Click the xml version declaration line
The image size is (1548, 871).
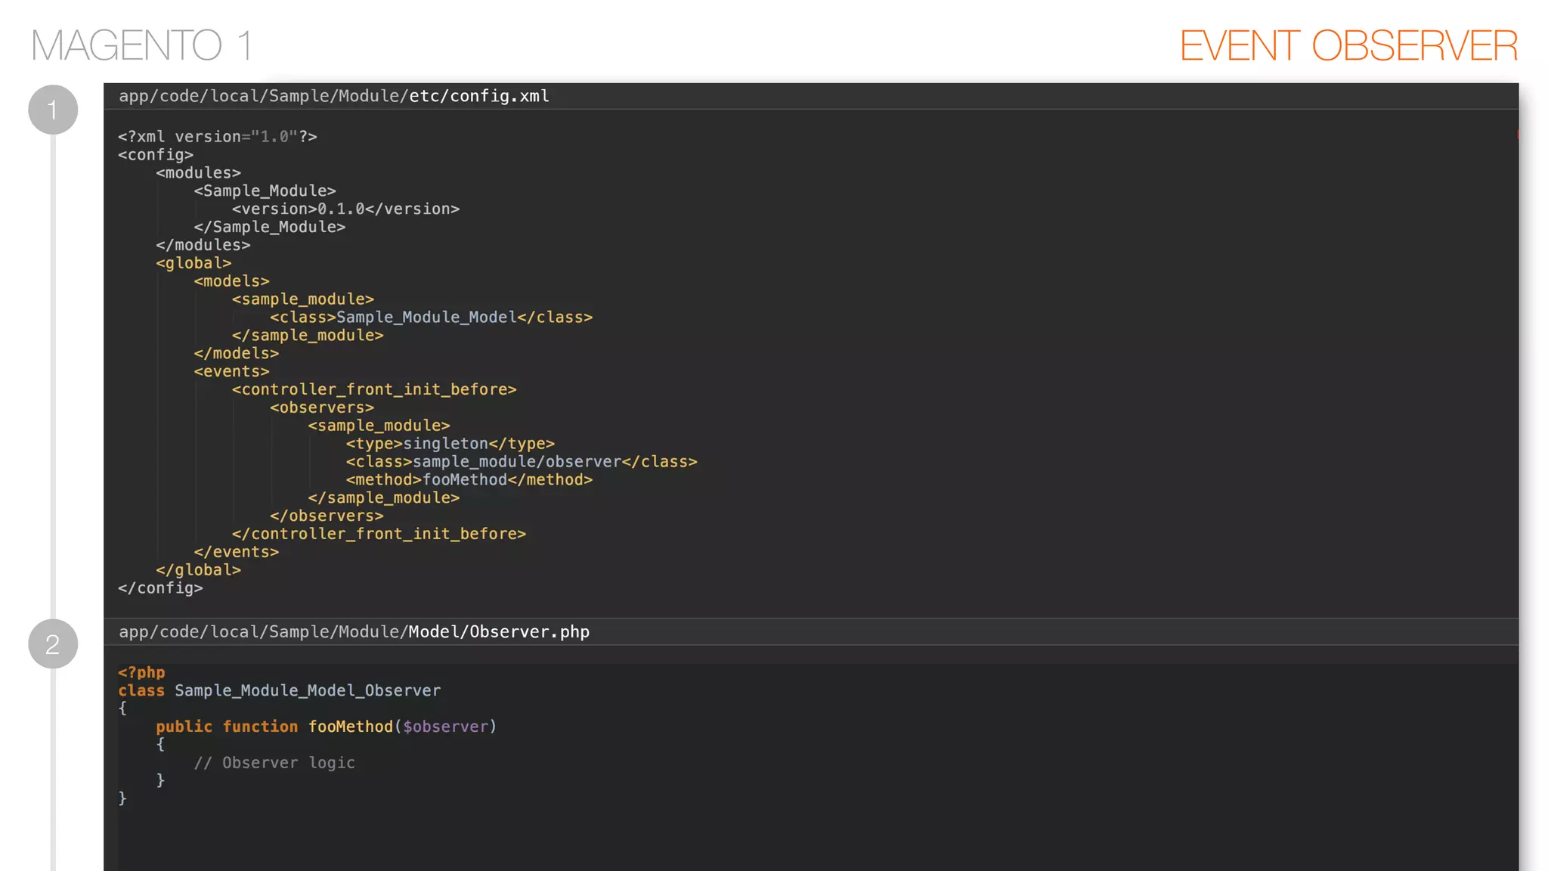tap(218, 137)
